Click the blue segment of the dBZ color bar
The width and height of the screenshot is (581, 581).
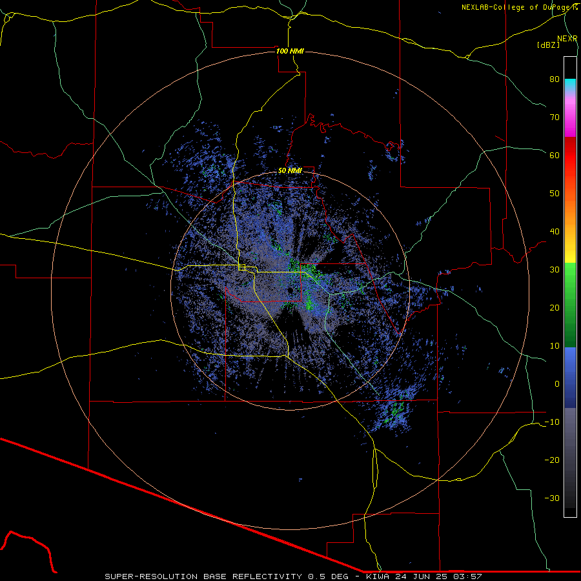[570, 378]
